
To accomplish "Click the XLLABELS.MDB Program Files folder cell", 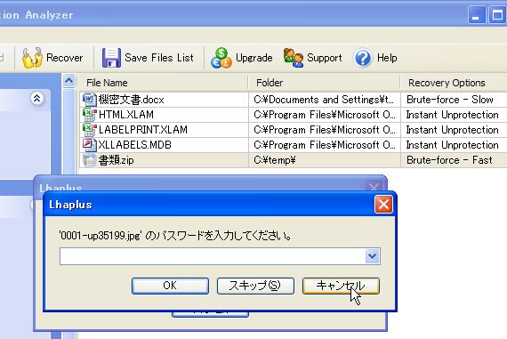I will coord(325,145).
